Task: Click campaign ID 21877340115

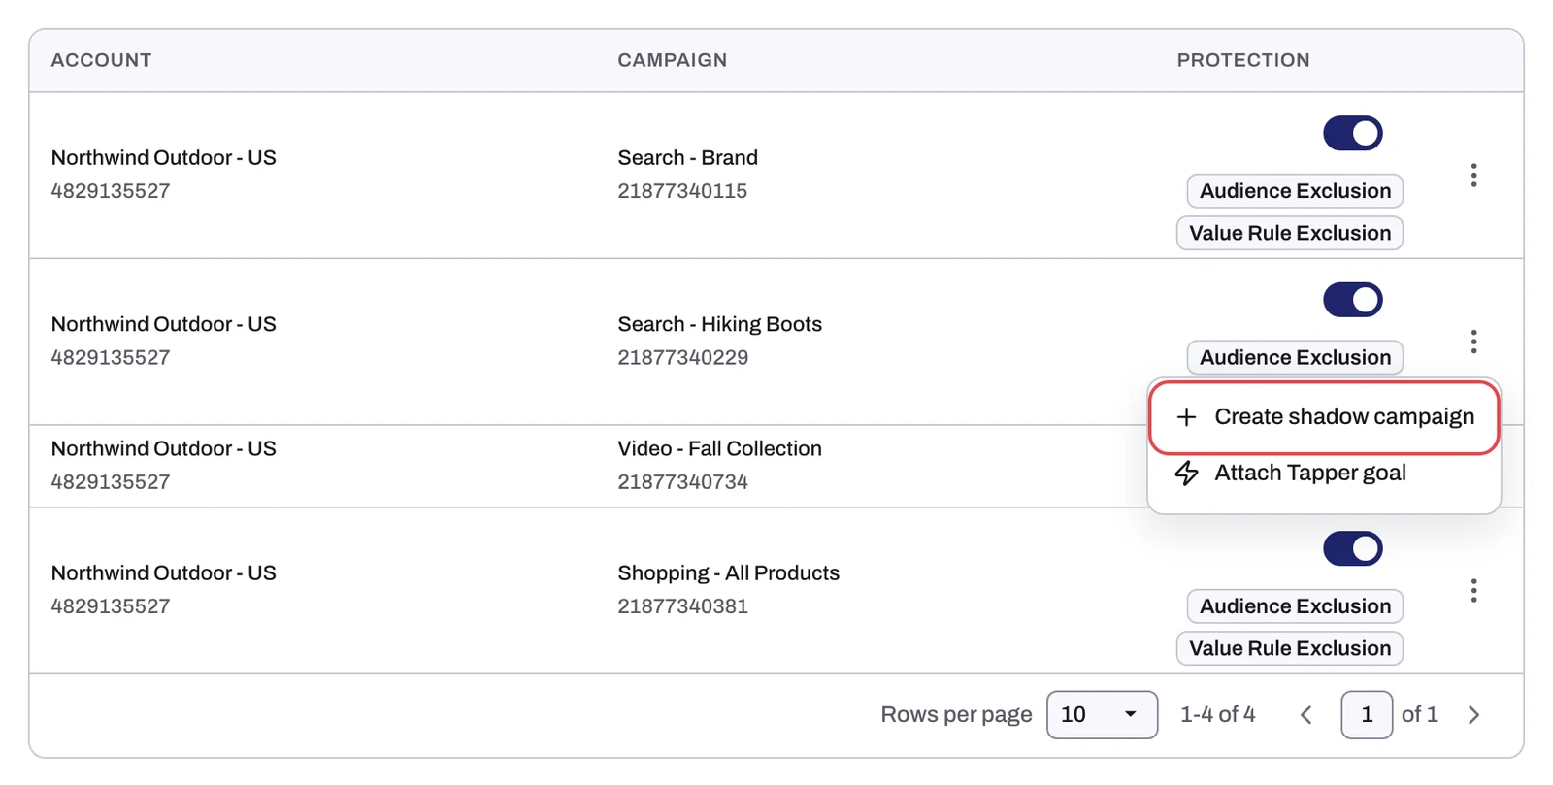Action: click(x=682, y=191)
